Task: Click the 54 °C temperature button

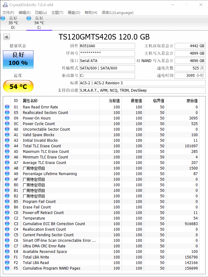Action: 18,86
